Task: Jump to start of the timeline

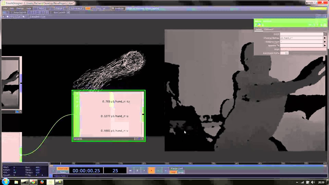Action: tap(130, 170)
